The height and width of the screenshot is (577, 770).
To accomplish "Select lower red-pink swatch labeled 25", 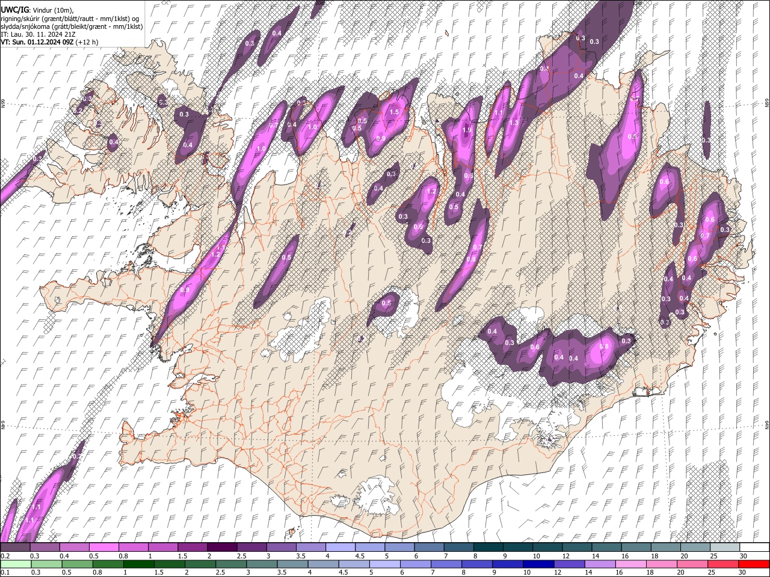I will coord(724,564).
